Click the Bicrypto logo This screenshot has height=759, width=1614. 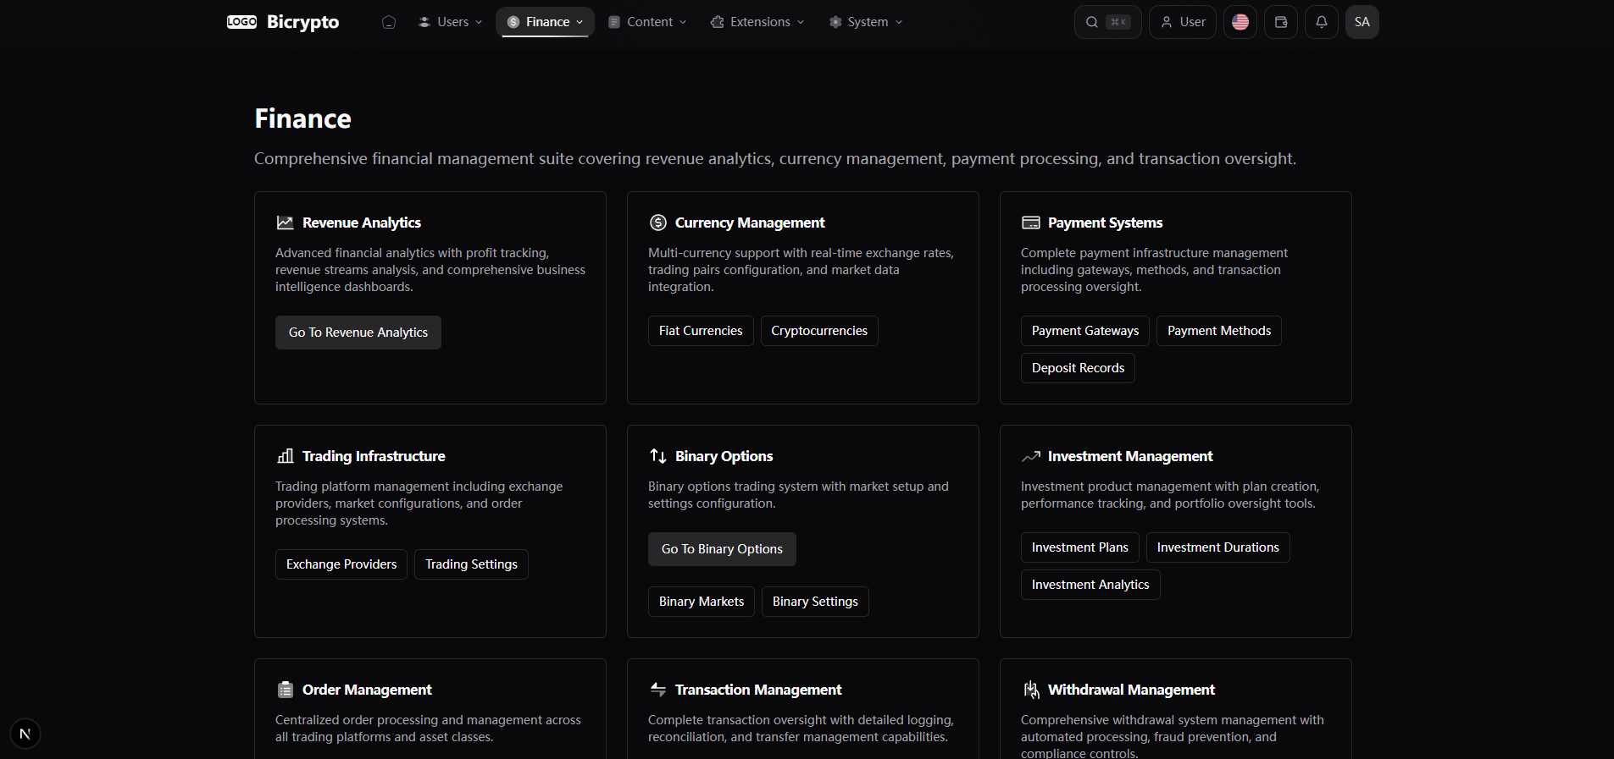pyautogui.click(x=283, y=22)
